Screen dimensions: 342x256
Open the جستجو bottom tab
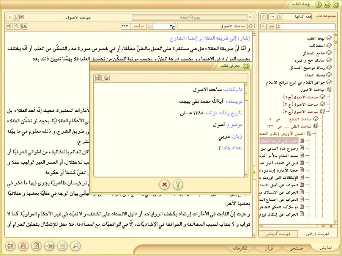(x=297, y=248)
